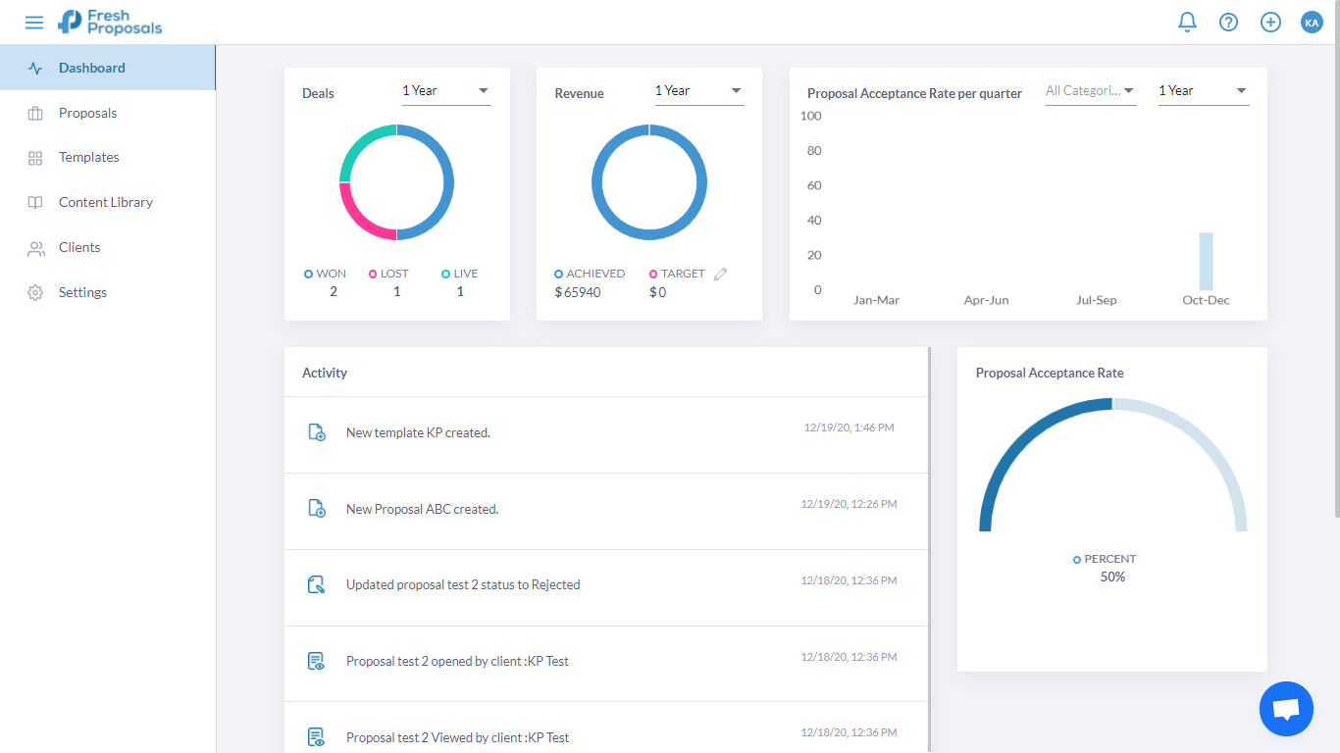Click the help question mark icon
The width and height of the screenshot is (1340, 753).
pyautogui.click(x=1228, y=22)
